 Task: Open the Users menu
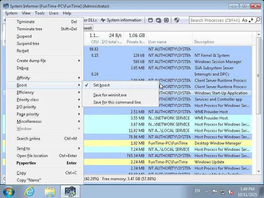pos(53,13)
